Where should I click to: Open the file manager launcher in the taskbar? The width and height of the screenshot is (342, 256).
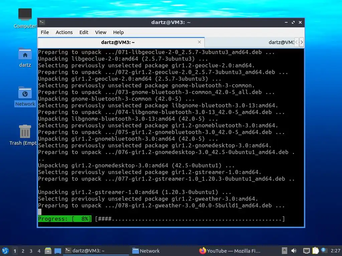(x=48, y=251)
